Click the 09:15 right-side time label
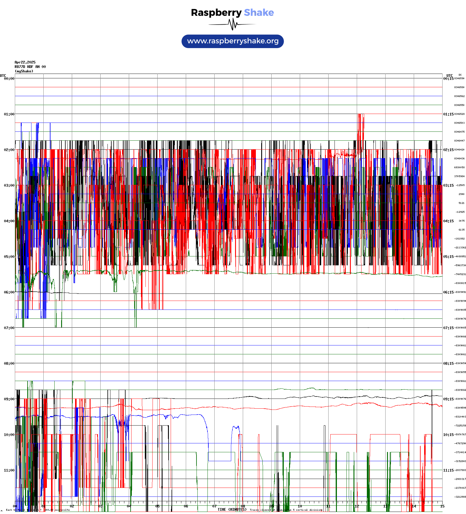Screen dimensions: 466x514 (x=448, y=399)
